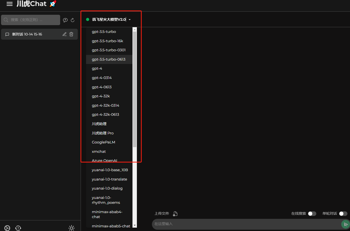Open the hamburger menu
The height and width of the screenshot is (231, 350).
coord(10,4)
